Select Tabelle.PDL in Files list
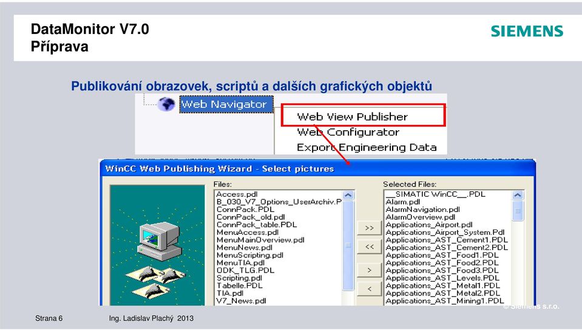 point(239,286)
